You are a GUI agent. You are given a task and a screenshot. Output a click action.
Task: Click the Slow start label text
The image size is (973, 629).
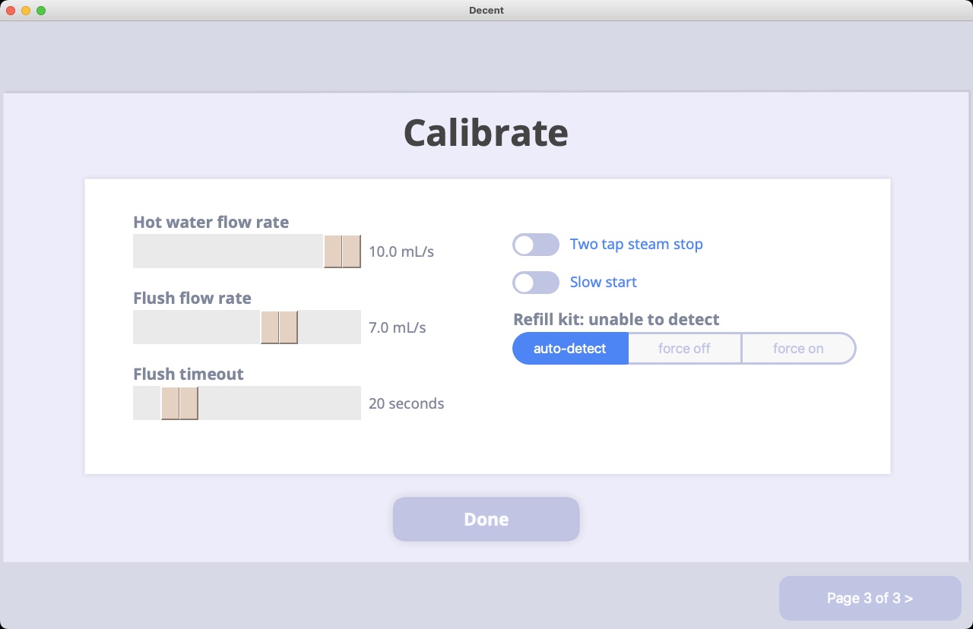pos(604,283)
